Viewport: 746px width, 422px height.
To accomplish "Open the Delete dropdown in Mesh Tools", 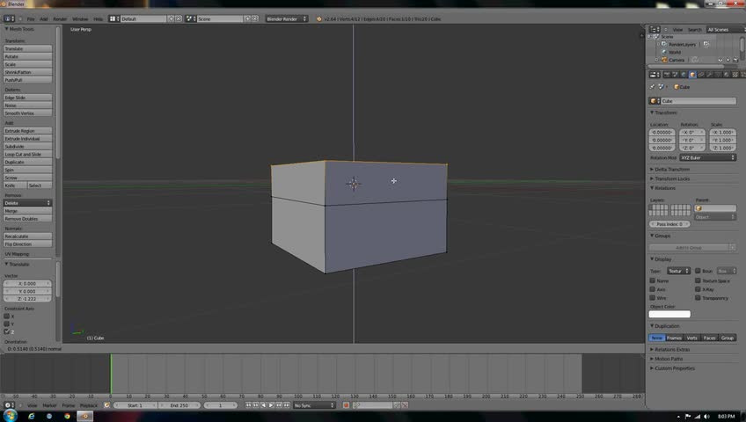I will tap(27, 203).
